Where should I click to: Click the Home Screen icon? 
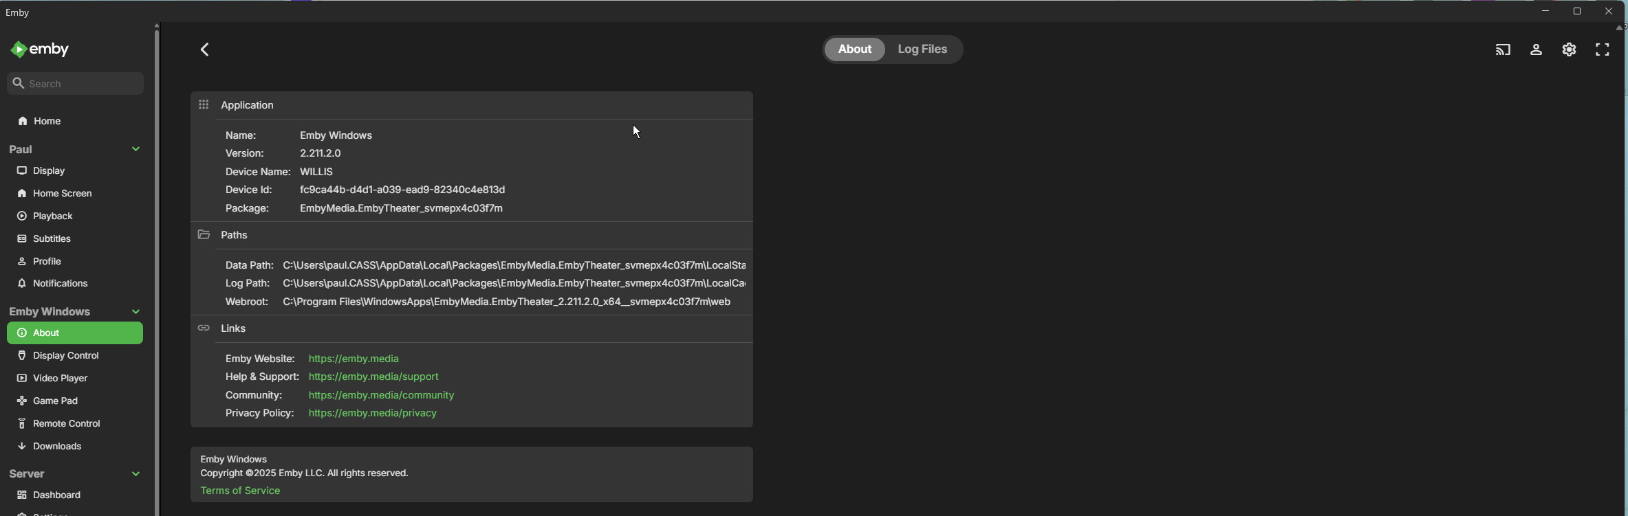23,194
